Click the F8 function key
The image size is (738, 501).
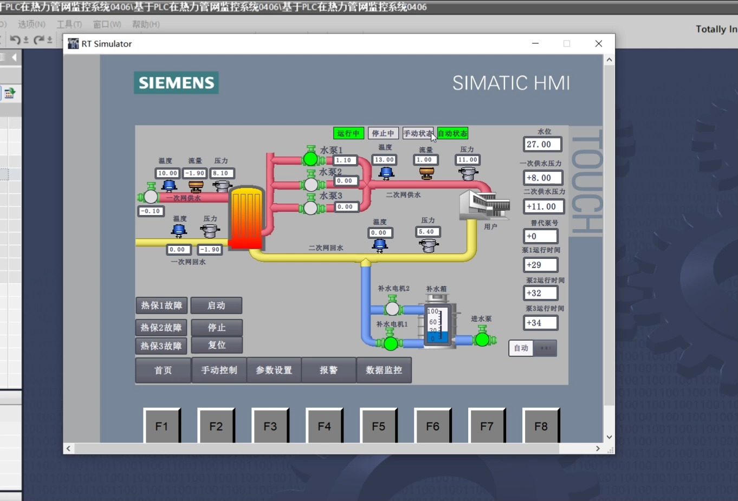[541, 426]
